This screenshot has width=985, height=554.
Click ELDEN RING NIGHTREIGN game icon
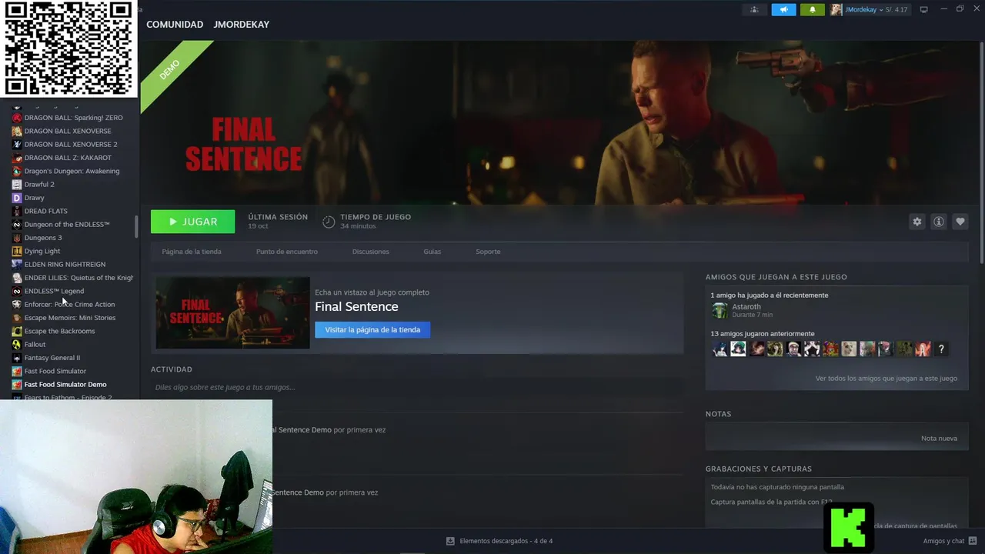point(17,264)
